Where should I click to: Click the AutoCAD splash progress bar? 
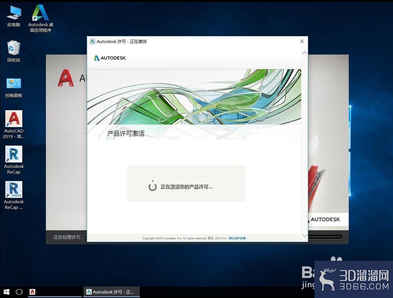(x=325, y=237)
